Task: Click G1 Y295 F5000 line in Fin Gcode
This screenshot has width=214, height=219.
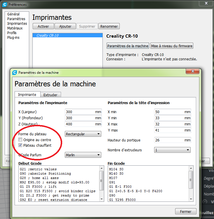Action: pyautogui.click(x=122, y=200)
